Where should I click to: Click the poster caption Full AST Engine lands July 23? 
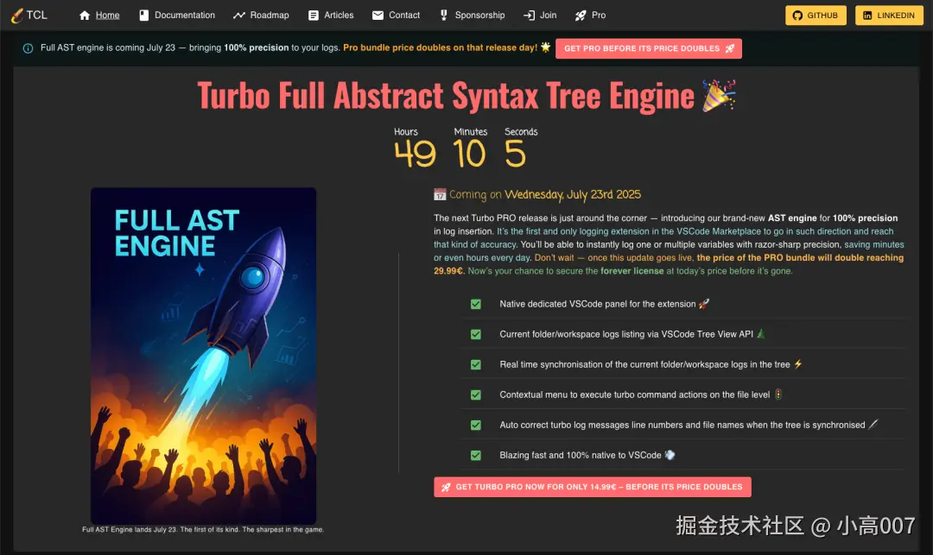pyautogui.click(x=203, y=529)
